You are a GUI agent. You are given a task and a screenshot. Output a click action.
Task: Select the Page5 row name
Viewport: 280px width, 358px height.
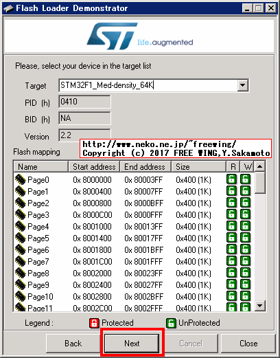38,238
